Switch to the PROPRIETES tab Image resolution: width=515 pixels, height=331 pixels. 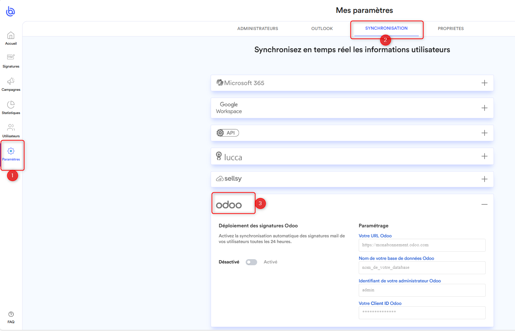pos(451,29)
